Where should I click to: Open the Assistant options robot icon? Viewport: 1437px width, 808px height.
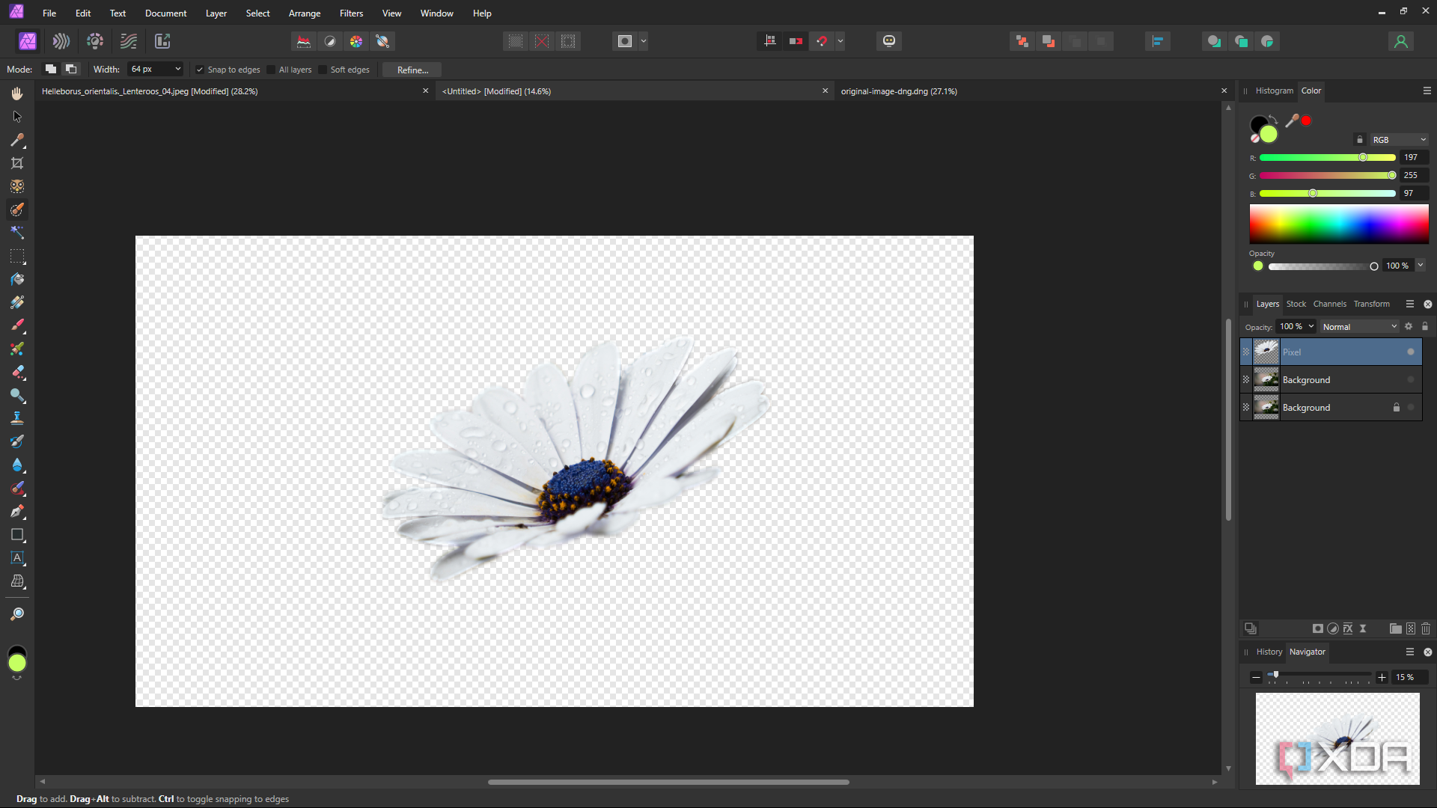pos(889,41)
